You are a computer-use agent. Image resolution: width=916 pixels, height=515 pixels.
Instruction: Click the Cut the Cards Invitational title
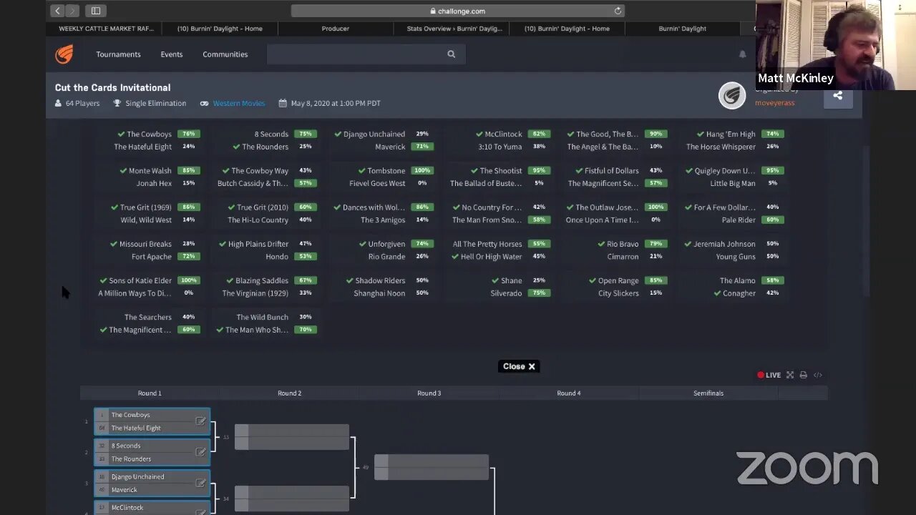click(112, 87)
